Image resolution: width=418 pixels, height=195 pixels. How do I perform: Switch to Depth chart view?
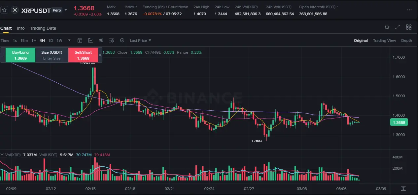[x=406, y=41]
